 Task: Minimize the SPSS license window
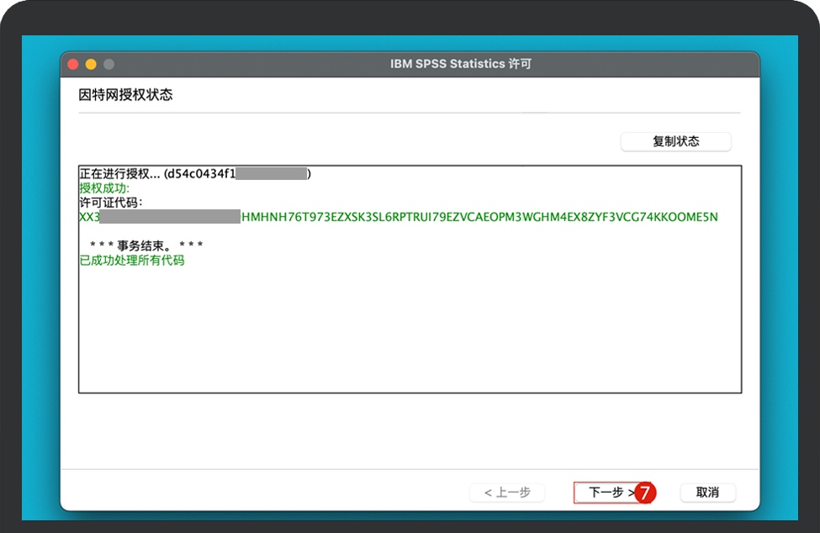[91, 64]
